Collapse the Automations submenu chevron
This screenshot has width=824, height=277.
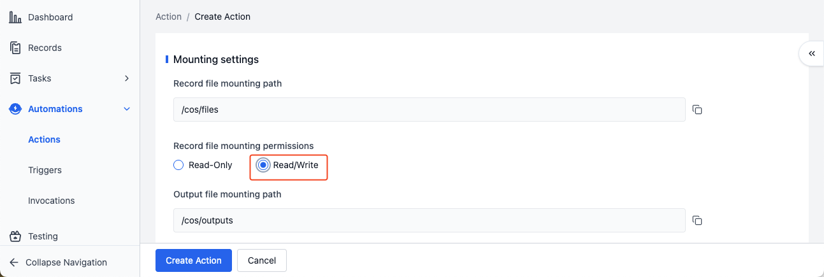point(127,109)
